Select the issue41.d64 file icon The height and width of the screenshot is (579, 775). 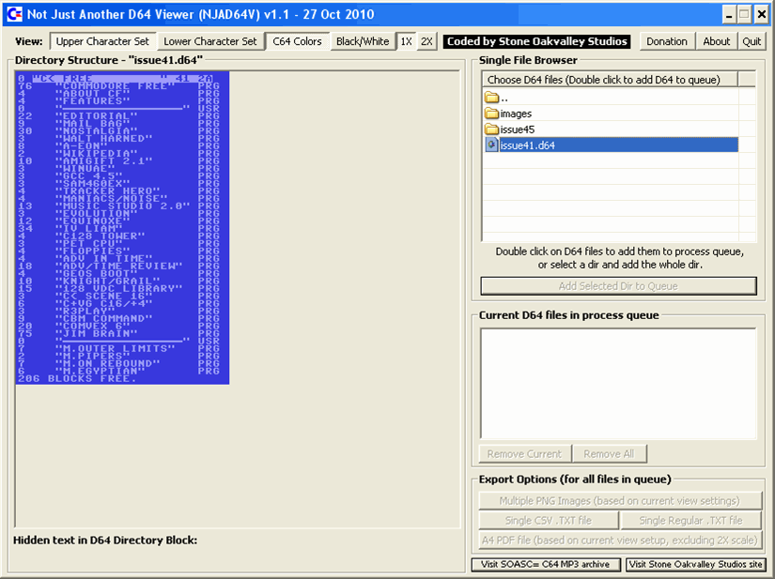coord(491,145)
